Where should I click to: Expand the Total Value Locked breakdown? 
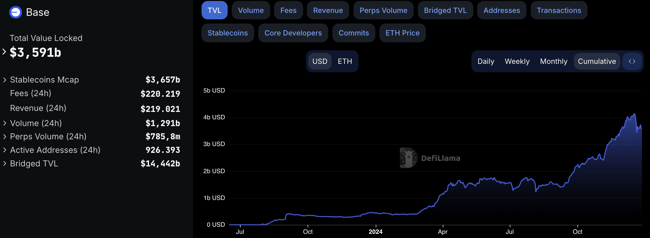pyautogui.click(x=4, y=52)
